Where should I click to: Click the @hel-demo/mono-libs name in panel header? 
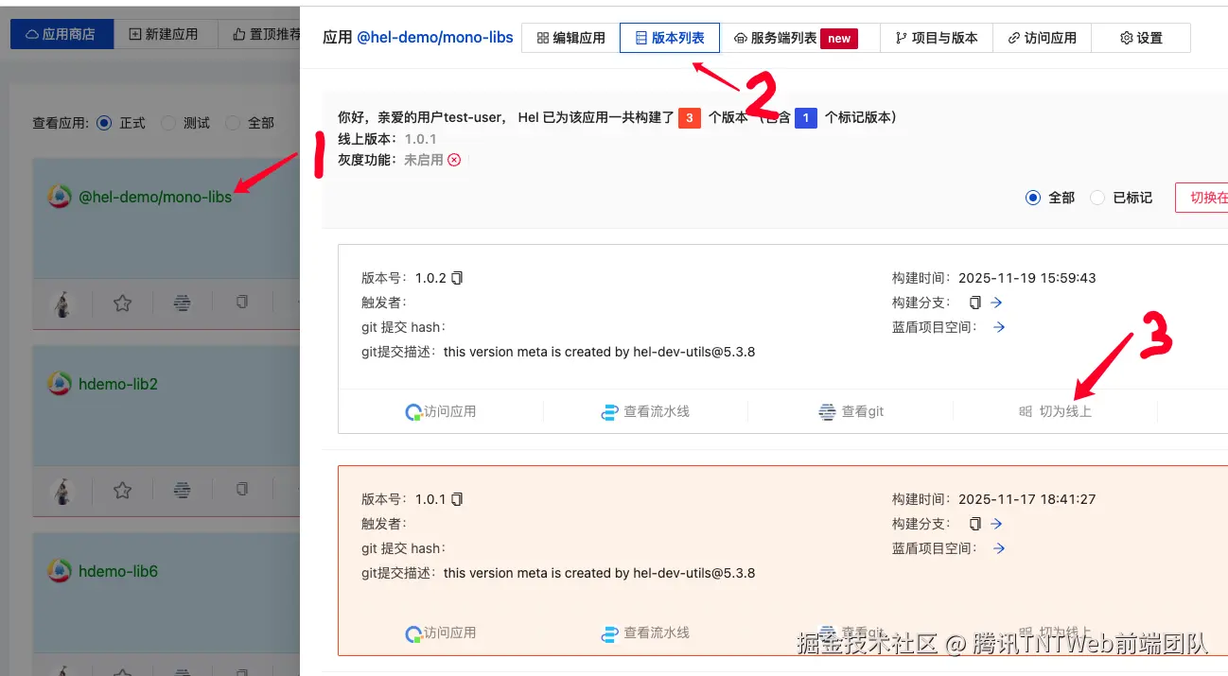[435, 38]
